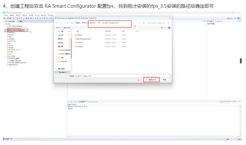Click the quick access button at top right
This screenshot has width=246, height=145.
click(x=230, y=18)
